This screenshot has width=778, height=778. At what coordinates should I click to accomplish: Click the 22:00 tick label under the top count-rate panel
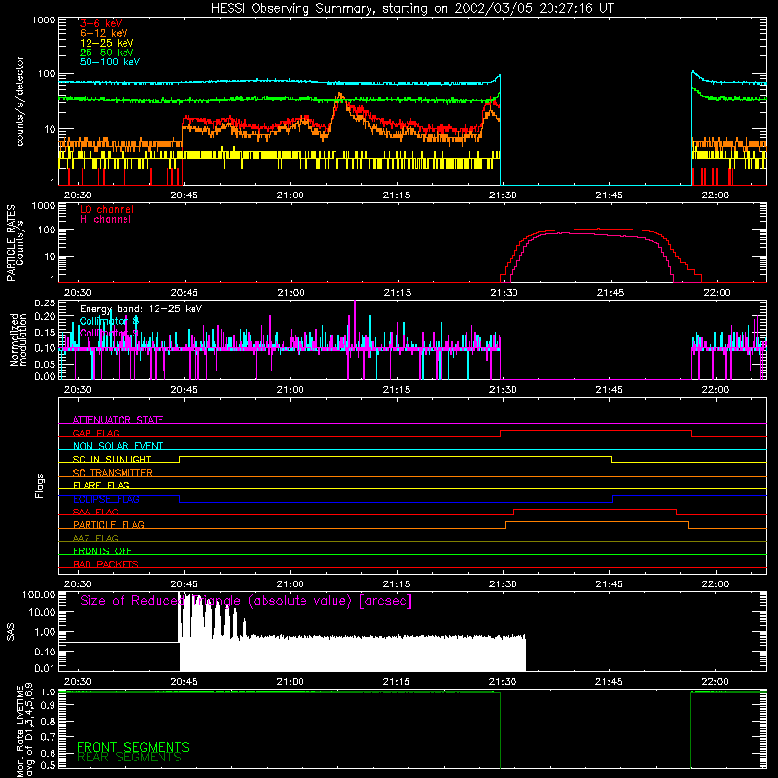coord(716,195)
